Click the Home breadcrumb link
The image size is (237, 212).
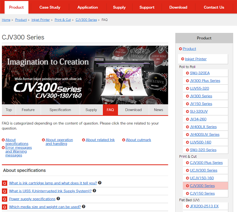[x=6, y=20]
